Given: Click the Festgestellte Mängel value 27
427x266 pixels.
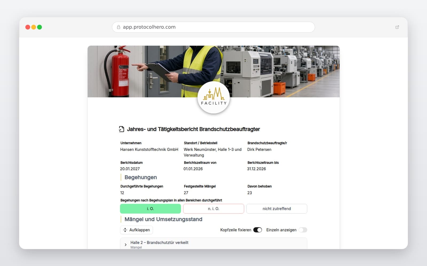Looking at the screenshot, I should [x=186, y=193].
